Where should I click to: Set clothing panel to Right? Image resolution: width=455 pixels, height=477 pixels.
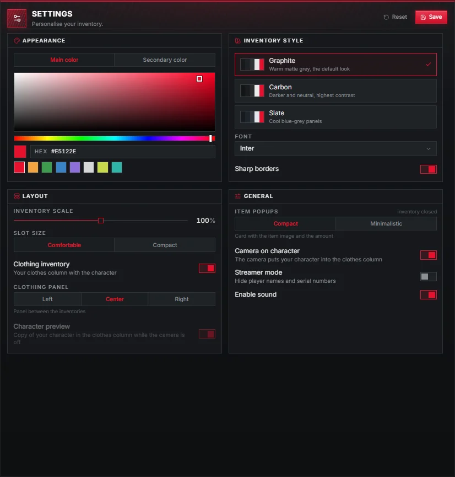point(182,299)
